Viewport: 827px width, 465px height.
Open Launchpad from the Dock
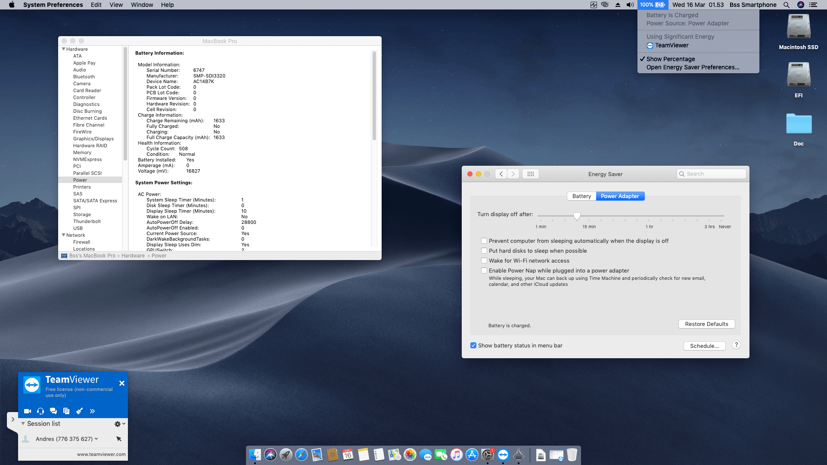pos(286,455)
